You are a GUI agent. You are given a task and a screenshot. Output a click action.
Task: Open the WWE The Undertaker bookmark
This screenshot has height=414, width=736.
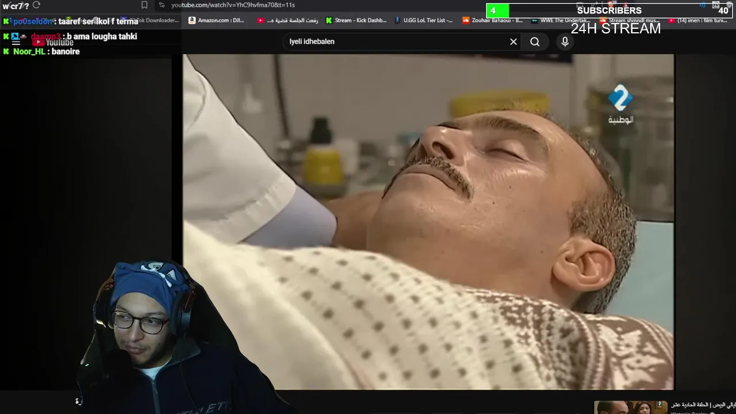[561, 20]
